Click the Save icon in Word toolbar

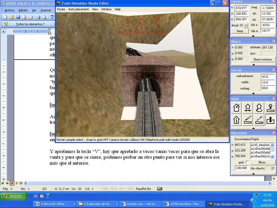point(17,17)
